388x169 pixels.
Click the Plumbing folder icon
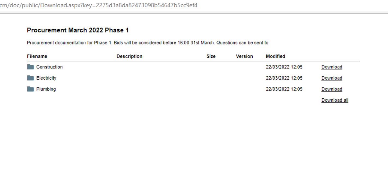click(30, 89)
